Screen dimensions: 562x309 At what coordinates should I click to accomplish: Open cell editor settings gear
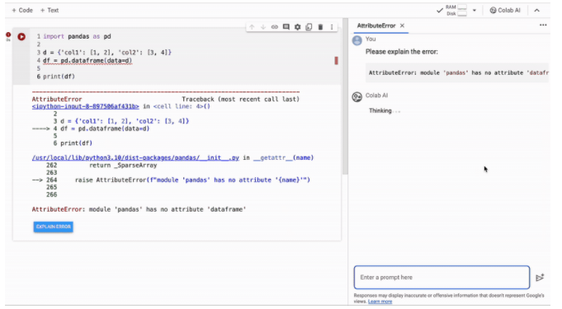point(297,27)
